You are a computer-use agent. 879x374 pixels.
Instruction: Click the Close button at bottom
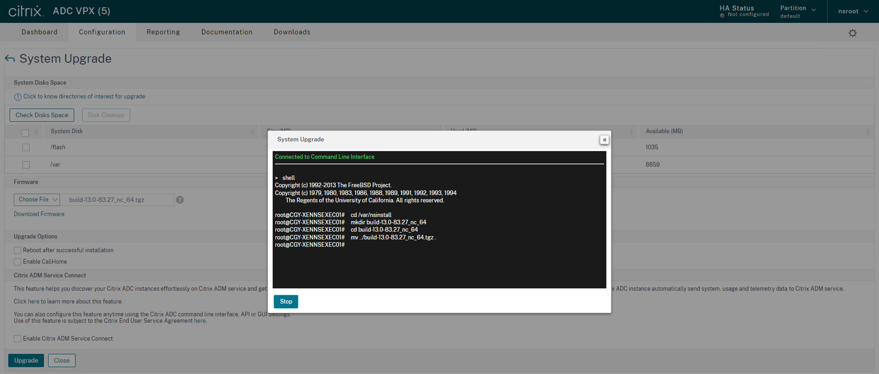point(61,361)
